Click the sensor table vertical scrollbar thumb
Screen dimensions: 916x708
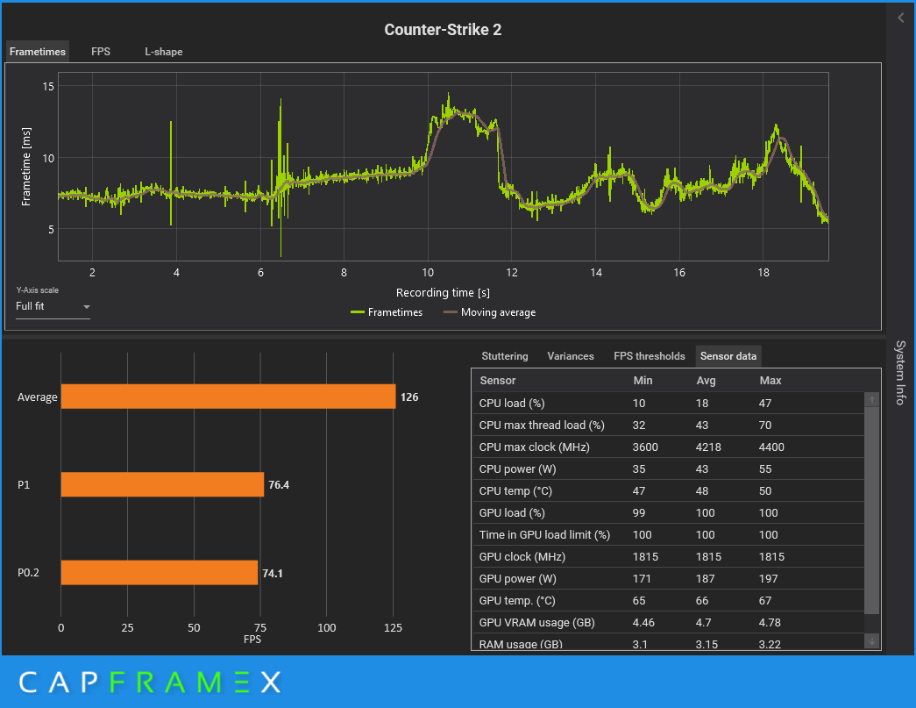pyautogui.click(x=871, y=511)
